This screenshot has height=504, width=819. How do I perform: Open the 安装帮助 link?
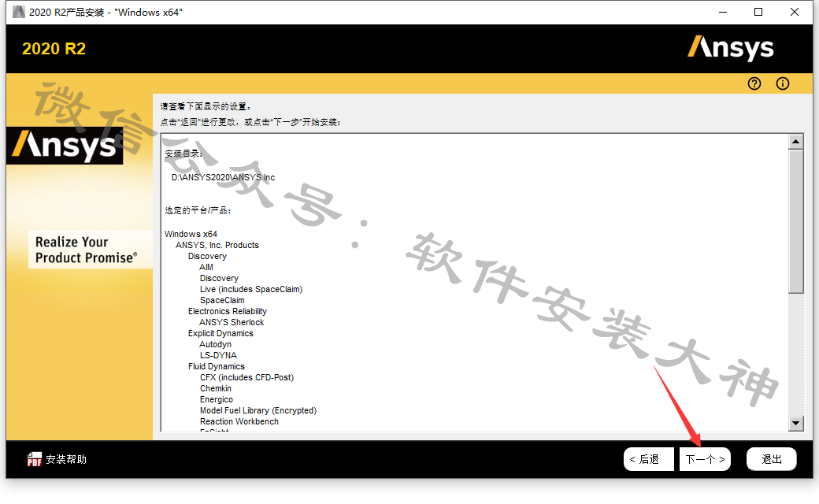66,459
